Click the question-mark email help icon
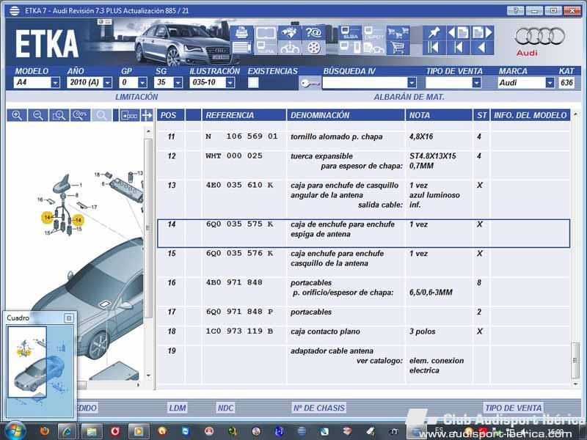The image size is (587, 440). 314,33
